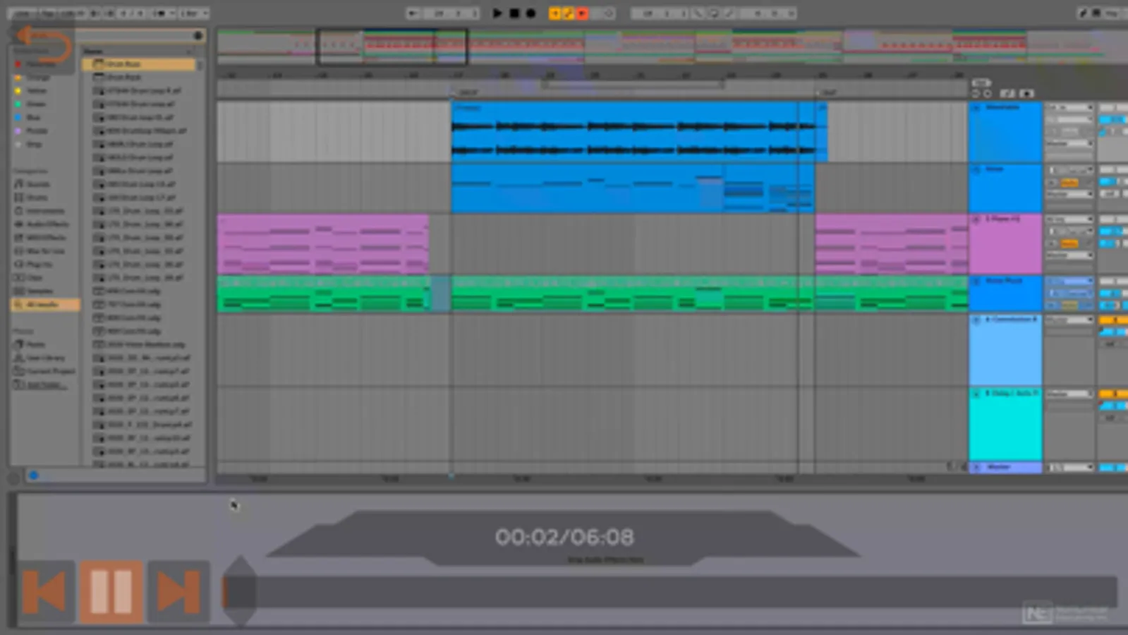Viewport: 1128px width, 635px height.
Task: Select the Blue collection label
Action: (x=32, y=117)
